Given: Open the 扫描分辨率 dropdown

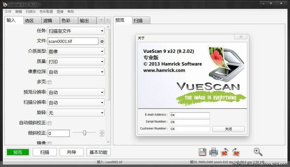Looking at the screenshot, I should pos(76,102).
